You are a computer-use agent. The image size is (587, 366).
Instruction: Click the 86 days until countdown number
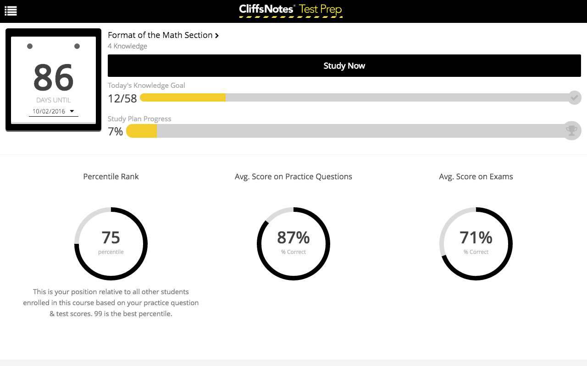tap(54, 77)
